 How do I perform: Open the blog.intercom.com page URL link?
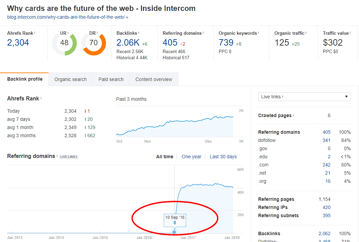66,17
